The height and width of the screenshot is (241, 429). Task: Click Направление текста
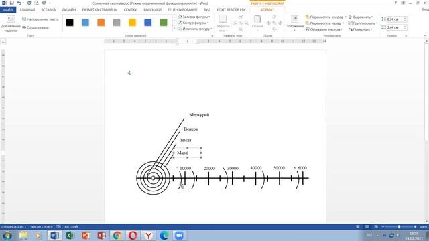tap(40, 19)
